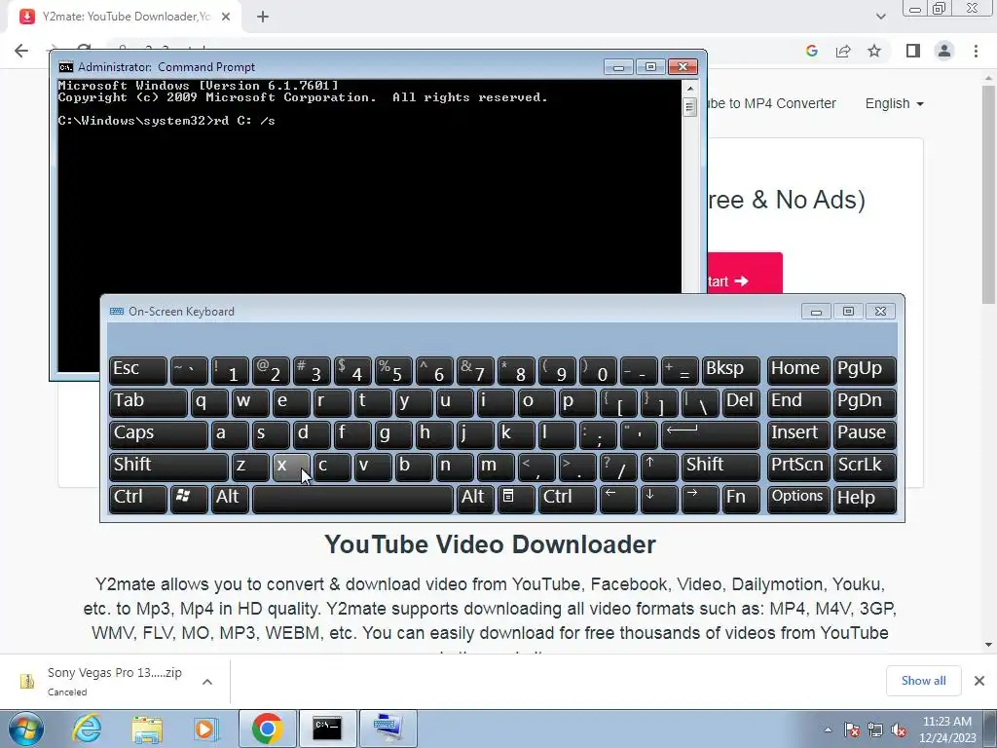Click the Action Center flag tray icon
This screenshot has height=748, width=997.
click(852, 729)
